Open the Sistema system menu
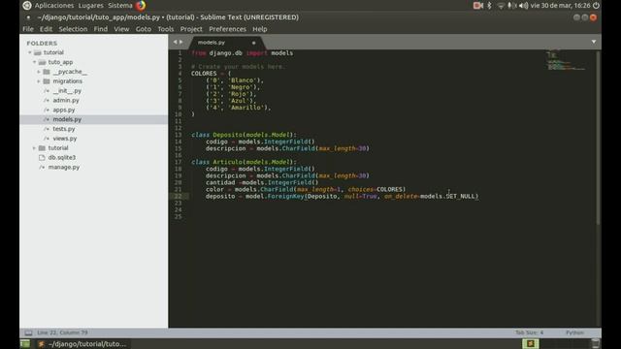 (x=120, y=6)
